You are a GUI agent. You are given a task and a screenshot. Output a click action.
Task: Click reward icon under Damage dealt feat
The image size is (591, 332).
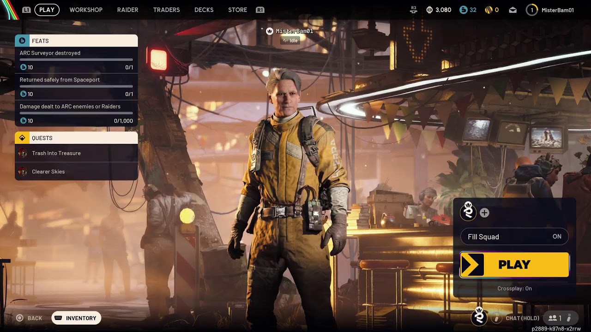(x=23, y=121)
